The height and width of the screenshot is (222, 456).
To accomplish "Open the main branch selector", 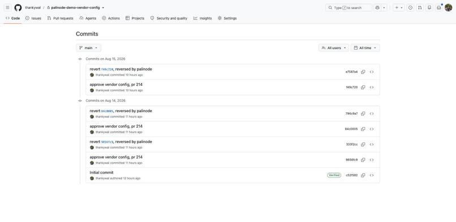I will pyautogui.click(x=88, y=48).
